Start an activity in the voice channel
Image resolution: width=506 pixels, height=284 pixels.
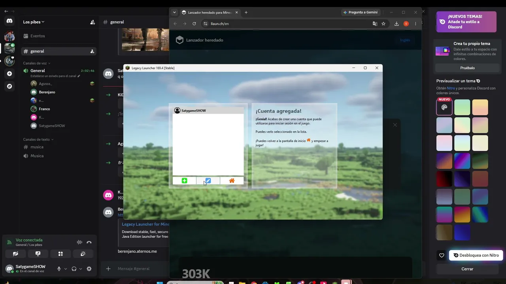[60, 254]
